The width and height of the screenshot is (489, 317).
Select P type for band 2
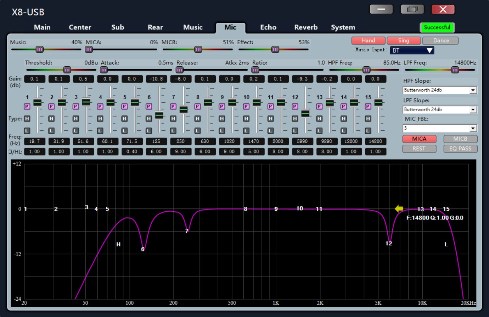pos(51,106)
